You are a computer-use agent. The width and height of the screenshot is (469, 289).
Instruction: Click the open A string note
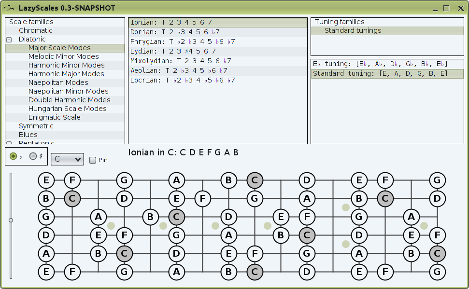(x=46, y=253)
